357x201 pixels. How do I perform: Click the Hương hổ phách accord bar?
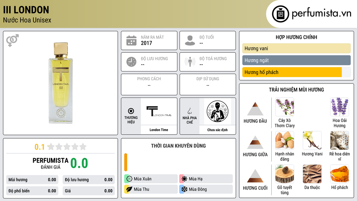click(296, 72)
